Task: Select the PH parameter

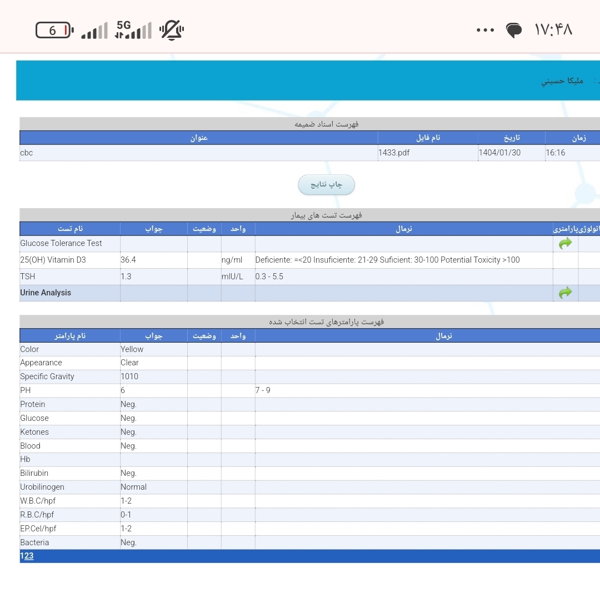Action: pyautogui.click(x=26, y=390)
